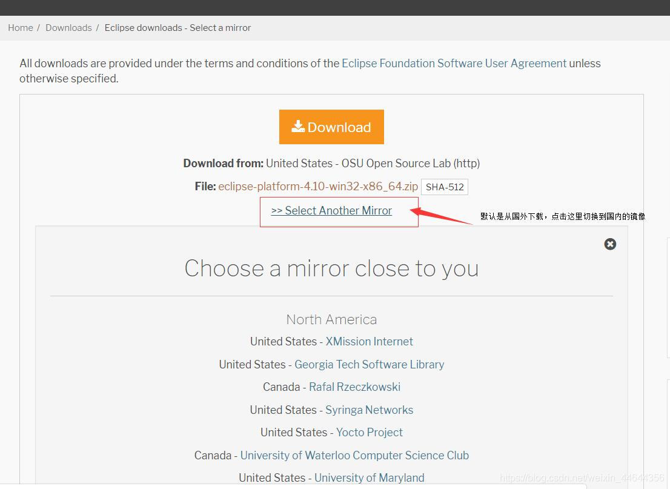This screenshot has width=670, height=489.
Task: Choose University of Maryland mirror
Action: tap(369, 478)
